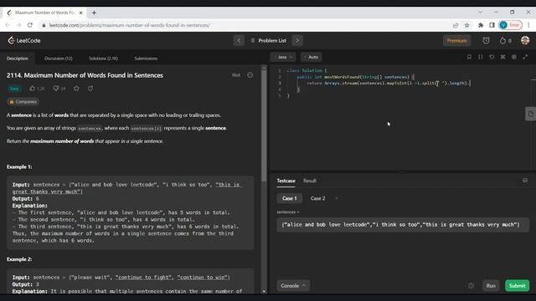Open the tab search chevron
Viewport: 536px width, 301px height.
pos(480,13)
